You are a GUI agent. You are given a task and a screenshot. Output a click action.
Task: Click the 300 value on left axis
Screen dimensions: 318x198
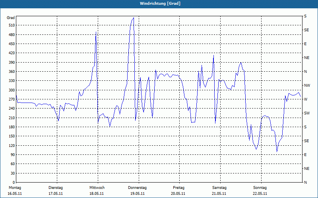tap(12, 90)
